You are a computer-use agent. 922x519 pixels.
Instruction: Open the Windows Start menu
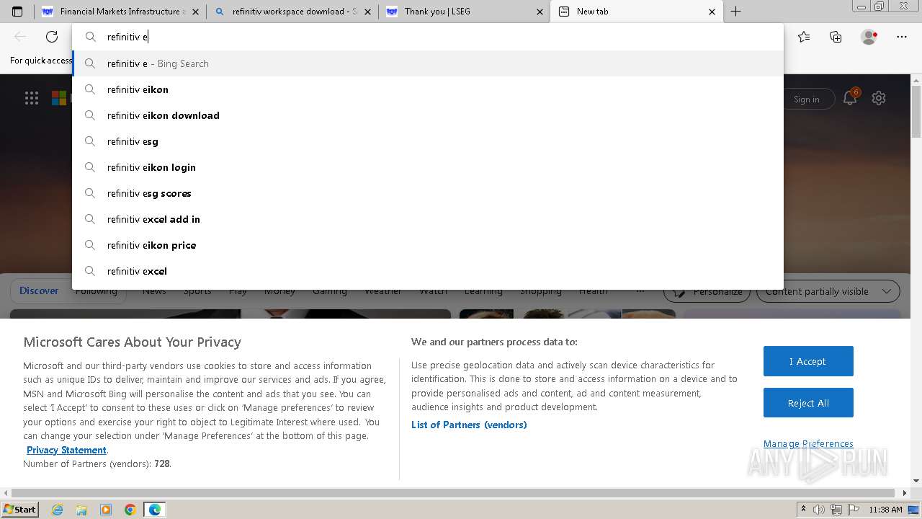(20, 510)
